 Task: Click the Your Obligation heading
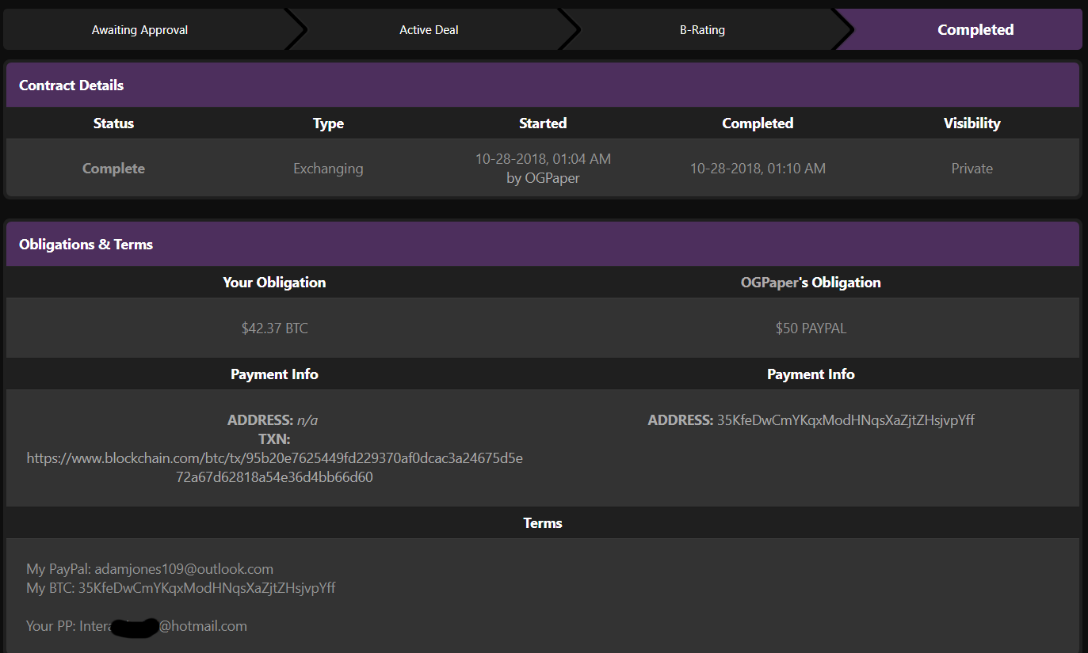pyautogui.click(x=274, y=283)
